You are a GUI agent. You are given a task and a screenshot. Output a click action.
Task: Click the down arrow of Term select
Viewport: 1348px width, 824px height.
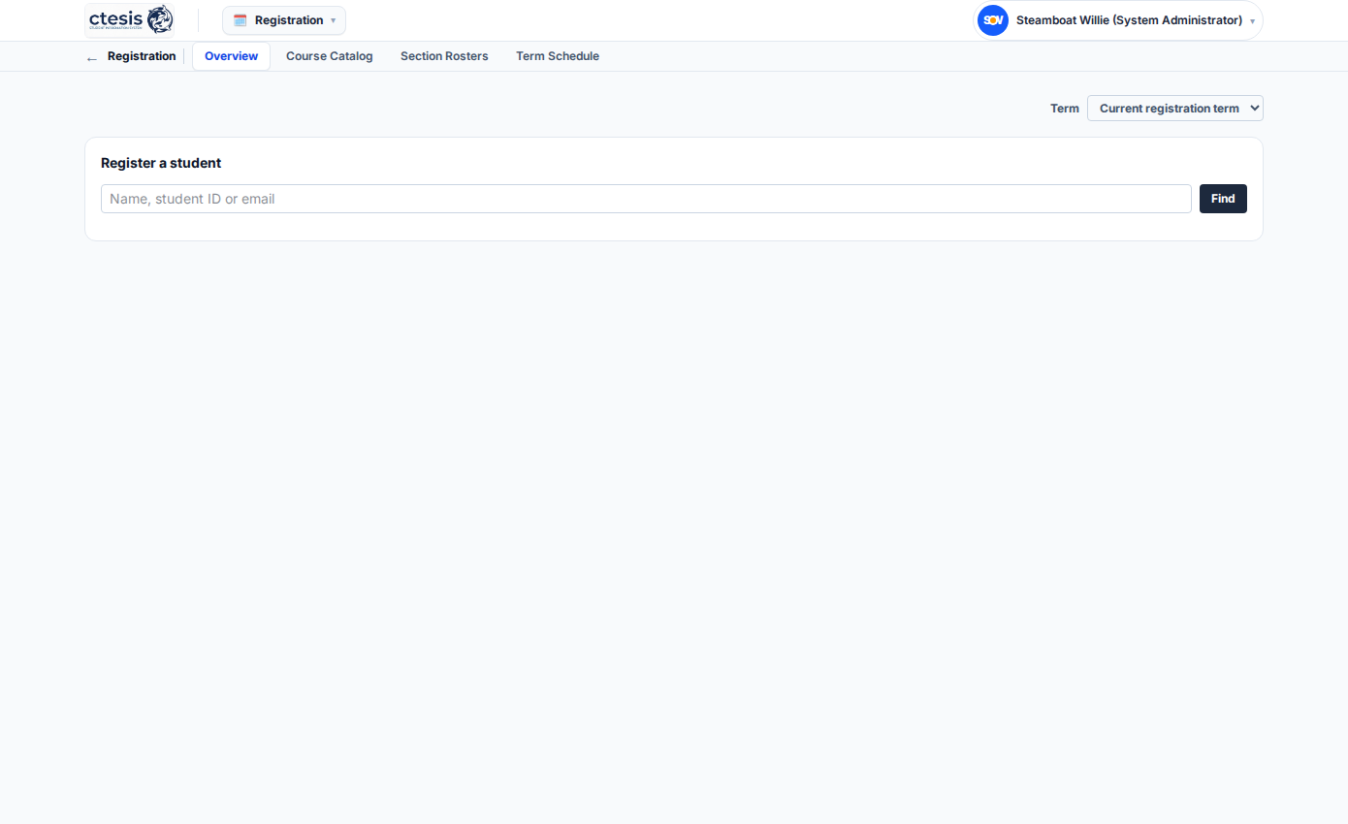point(1254,109)
